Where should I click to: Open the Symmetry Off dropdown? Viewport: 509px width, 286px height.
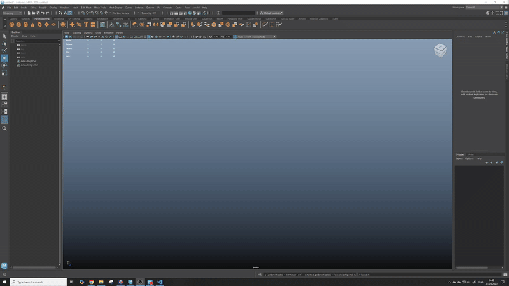150,13
